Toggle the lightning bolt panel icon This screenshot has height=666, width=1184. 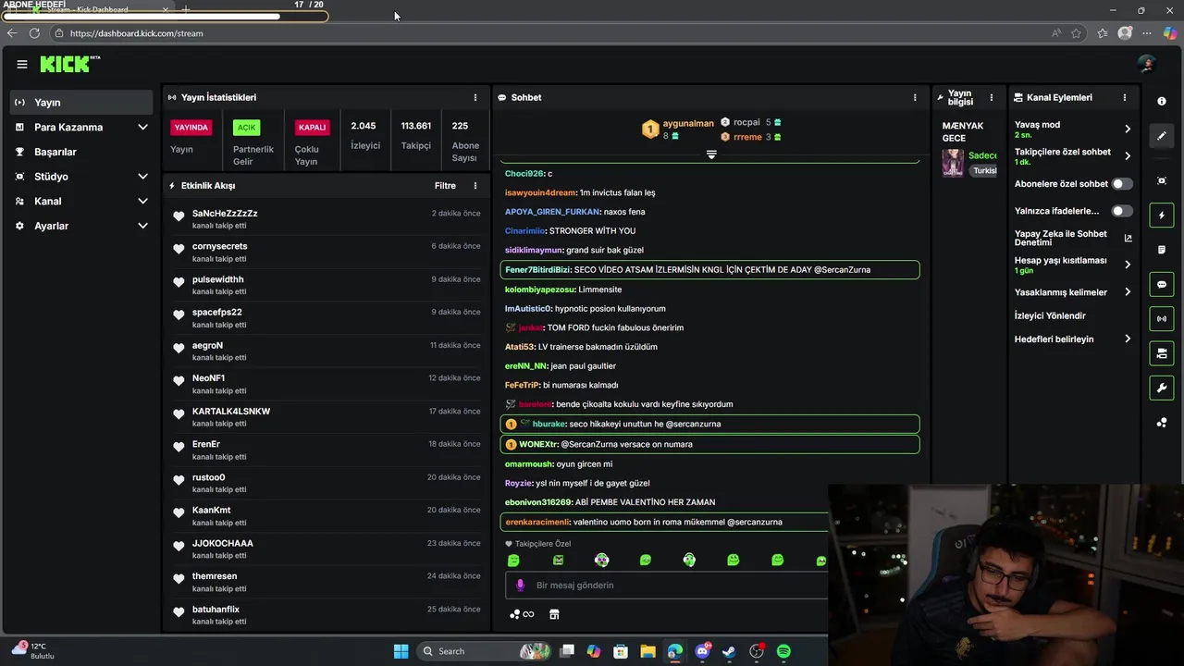point(1162,216)
